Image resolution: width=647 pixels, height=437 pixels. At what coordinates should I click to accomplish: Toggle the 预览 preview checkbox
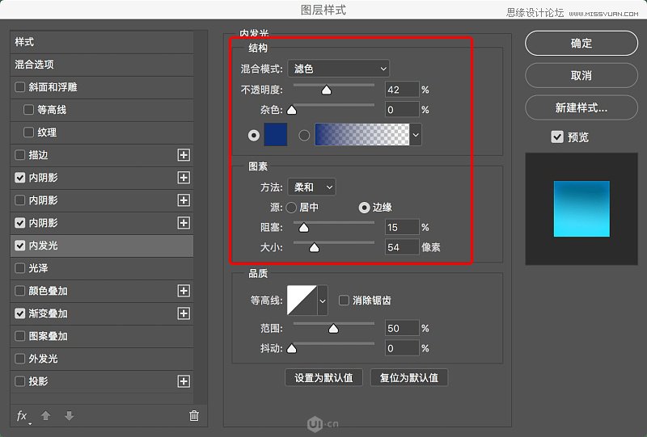[x=557, y=137]
